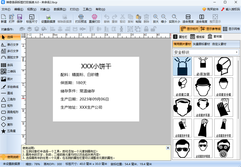This screenshot has width=241, height=167.
Task: Select the 必须加锁 padlock image thumbnail
Action: [x=203, y=66]
